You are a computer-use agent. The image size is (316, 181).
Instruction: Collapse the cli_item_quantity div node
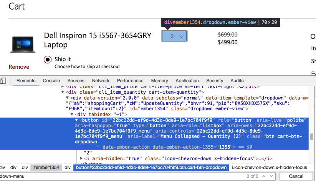(63, 92)
